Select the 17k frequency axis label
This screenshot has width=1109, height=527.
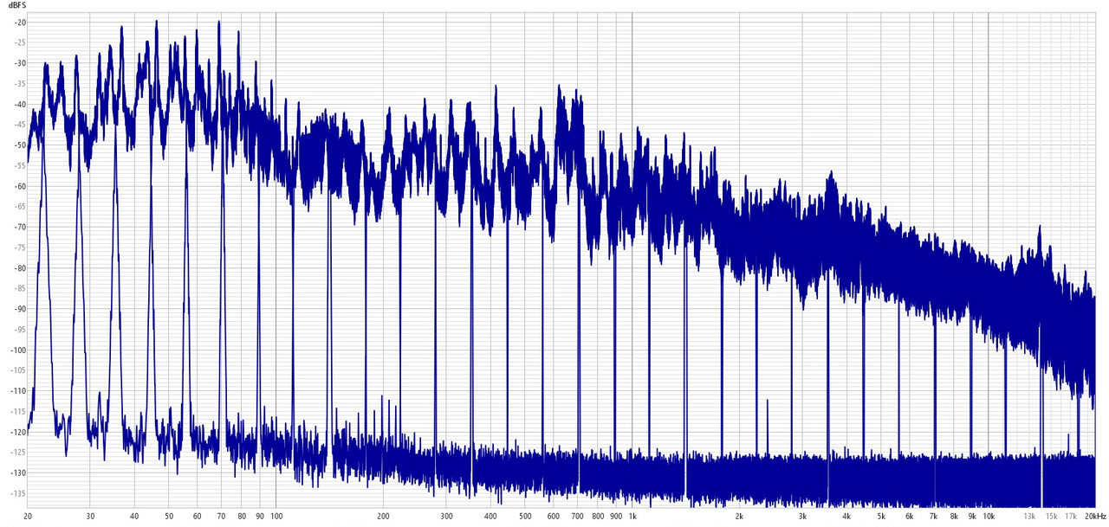(x=1071, y=516)
